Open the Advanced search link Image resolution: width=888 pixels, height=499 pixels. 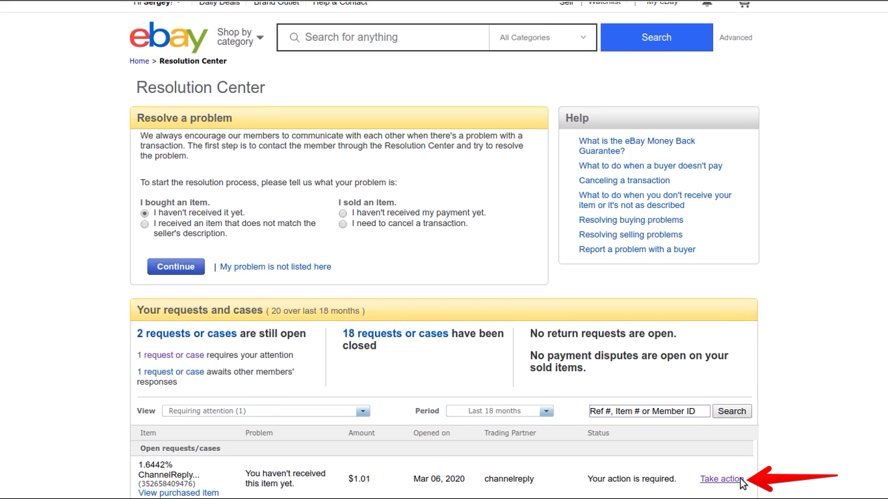click(735, 38)
